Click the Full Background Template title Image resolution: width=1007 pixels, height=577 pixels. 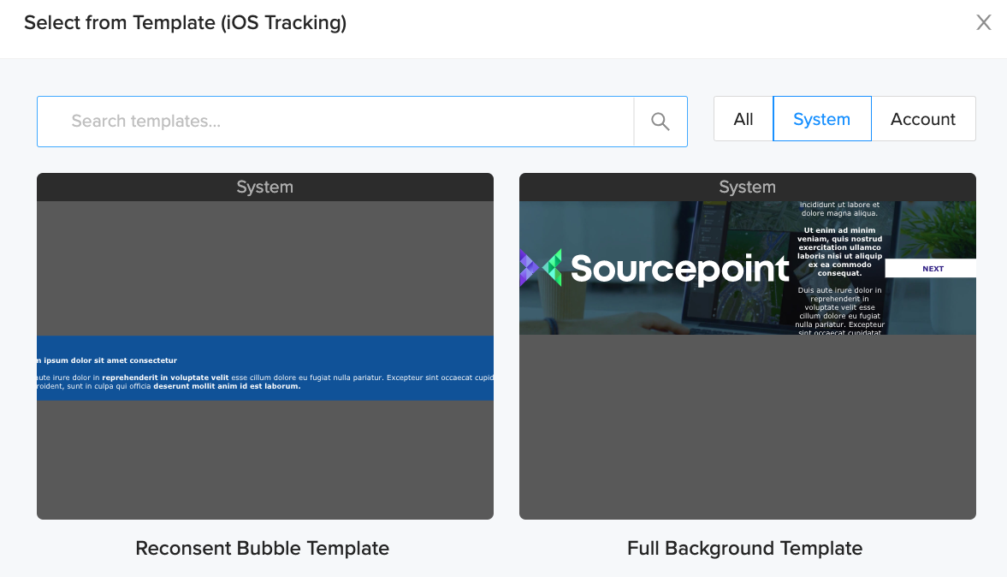(x=744, y=548)
